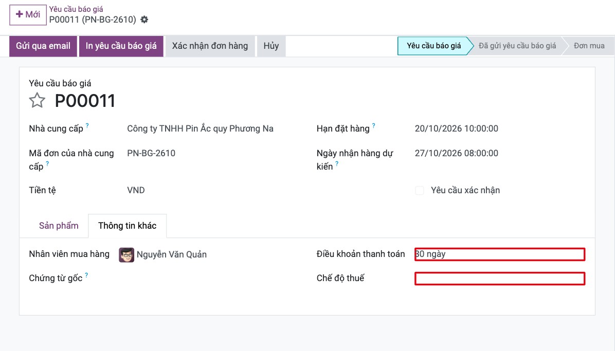Click the Mới (new) button

pos(28,15)
